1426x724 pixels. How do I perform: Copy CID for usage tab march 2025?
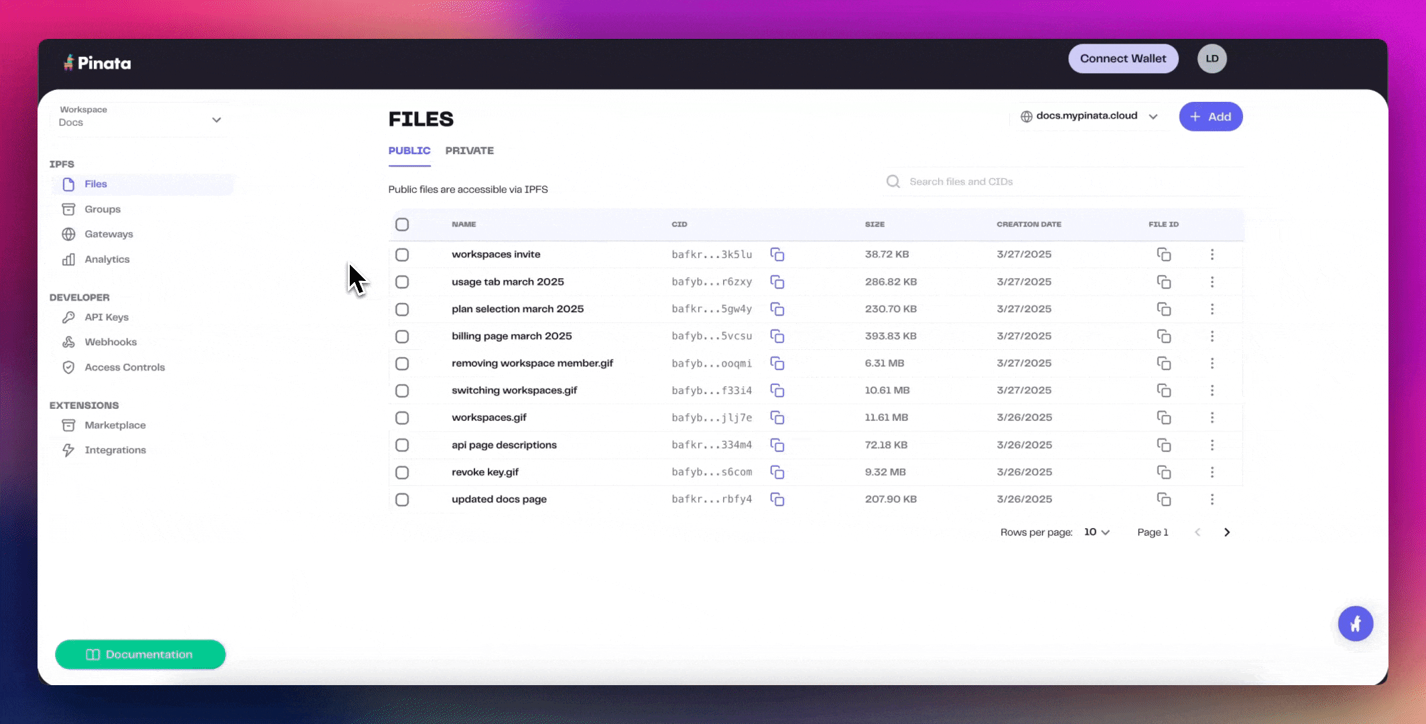pos(777,282)
